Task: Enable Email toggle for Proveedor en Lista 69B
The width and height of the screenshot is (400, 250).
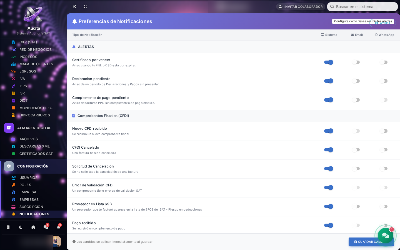Action: point(356,206)
